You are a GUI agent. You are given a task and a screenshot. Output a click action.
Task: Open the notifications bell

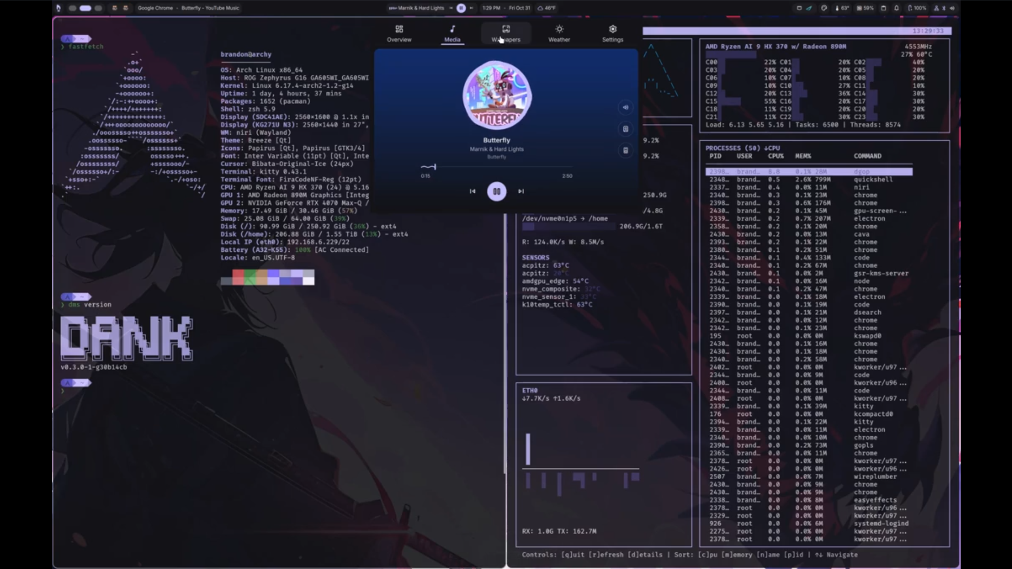(x=897, y=8)
